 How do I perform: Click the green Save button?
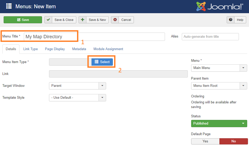click(23, 20)
